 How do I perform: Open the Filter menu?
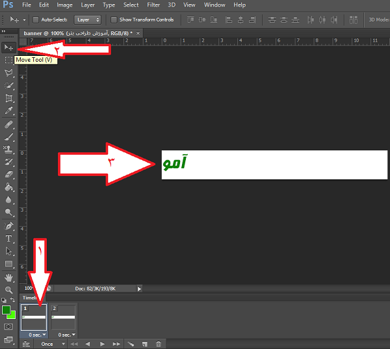coord(153,5)
